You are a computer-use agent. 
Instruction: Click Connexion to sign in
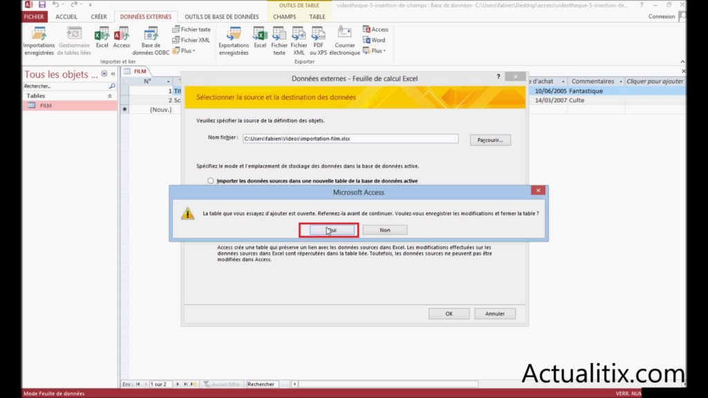point(662,17)
